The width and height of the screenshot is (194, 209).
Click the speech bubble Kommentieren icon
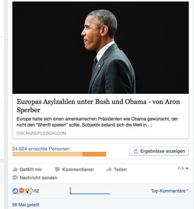coord(57,170)
